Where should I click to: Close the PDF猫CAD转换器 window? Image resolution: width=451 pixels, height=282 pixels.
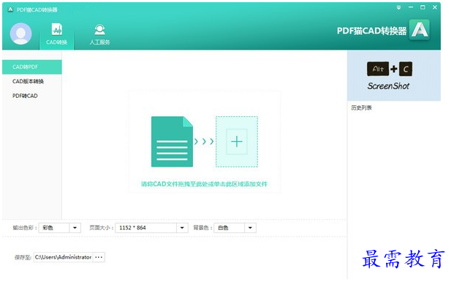click(435, 7)
